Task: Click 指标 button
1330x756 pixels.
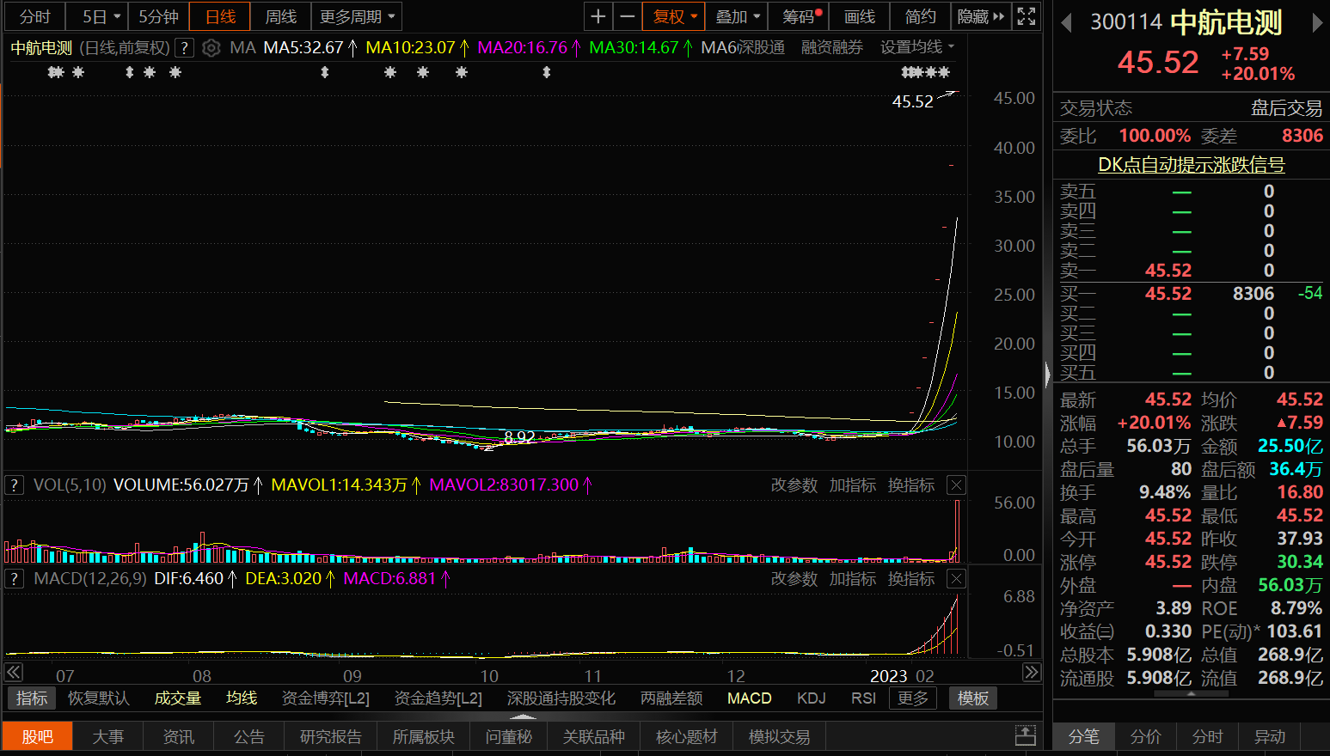Action: click(32, 698)
